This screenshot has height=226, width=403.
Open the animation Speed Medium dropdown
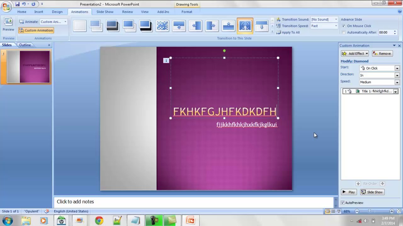tap(397, 82)
